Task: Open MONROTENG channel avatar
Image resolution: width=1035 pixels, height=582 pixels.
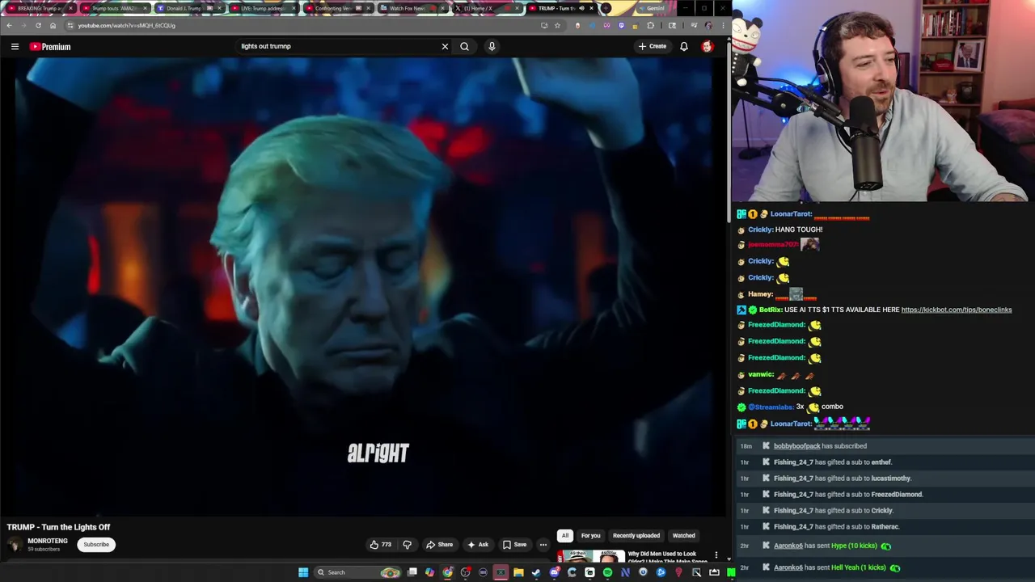Action: coord(15,544)
